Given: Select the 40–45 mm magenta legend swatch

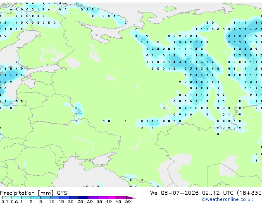Looking at the screenshot, I should pyautogui.click(x=112, y=198).
